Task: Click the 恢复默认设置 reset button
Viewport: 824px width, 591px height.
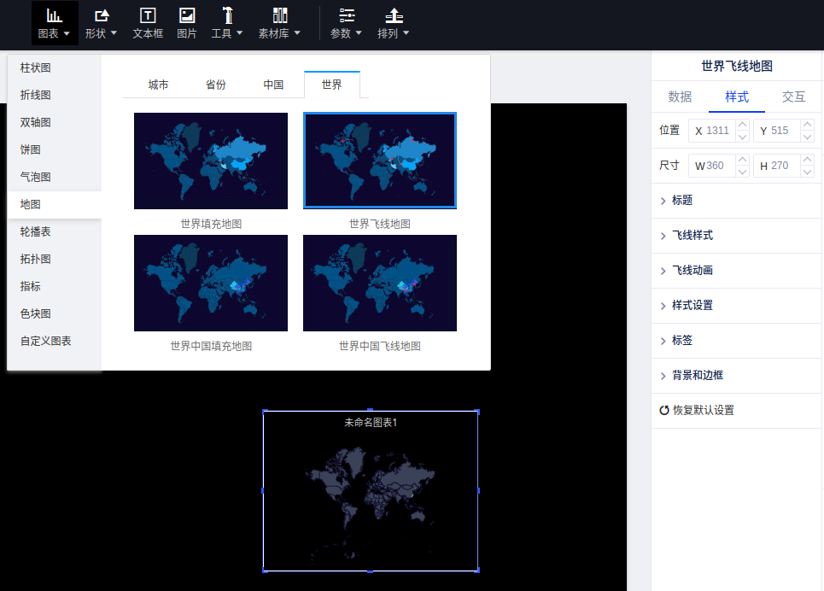Action: point(696,410)
